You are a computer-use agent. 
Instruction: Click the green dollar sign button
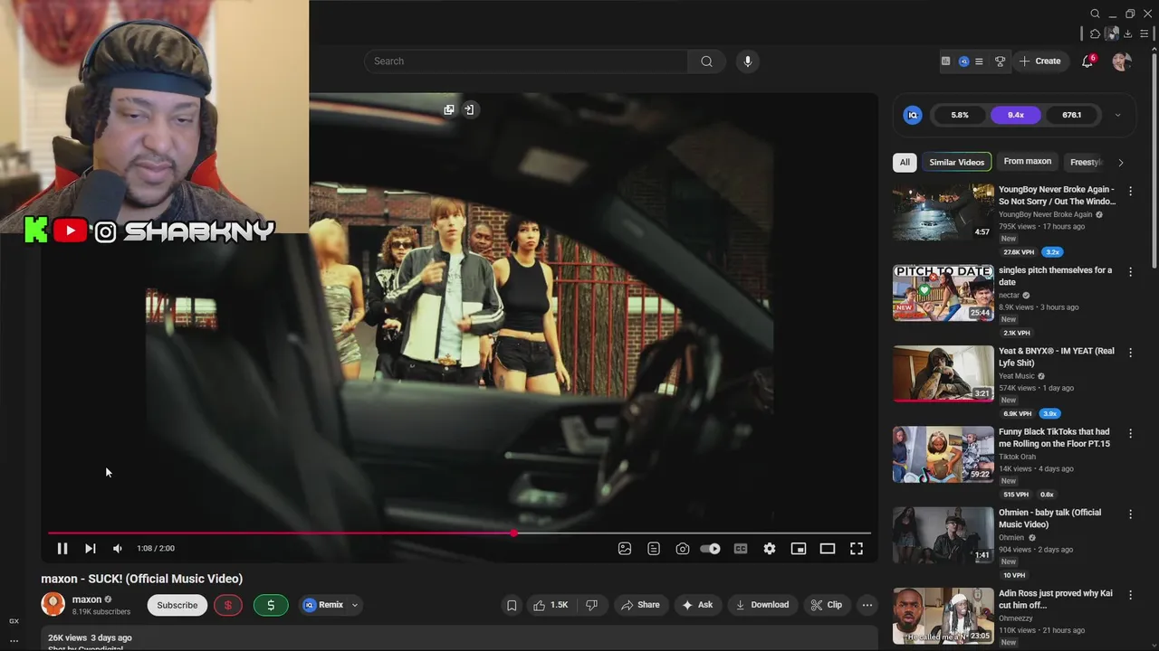(x=270, y=605)
